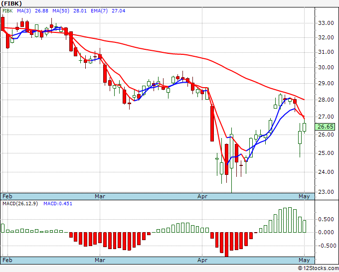Click the 29.00 price axis label
The width and height of the screenshot is (339, 272).
[326, 83]
